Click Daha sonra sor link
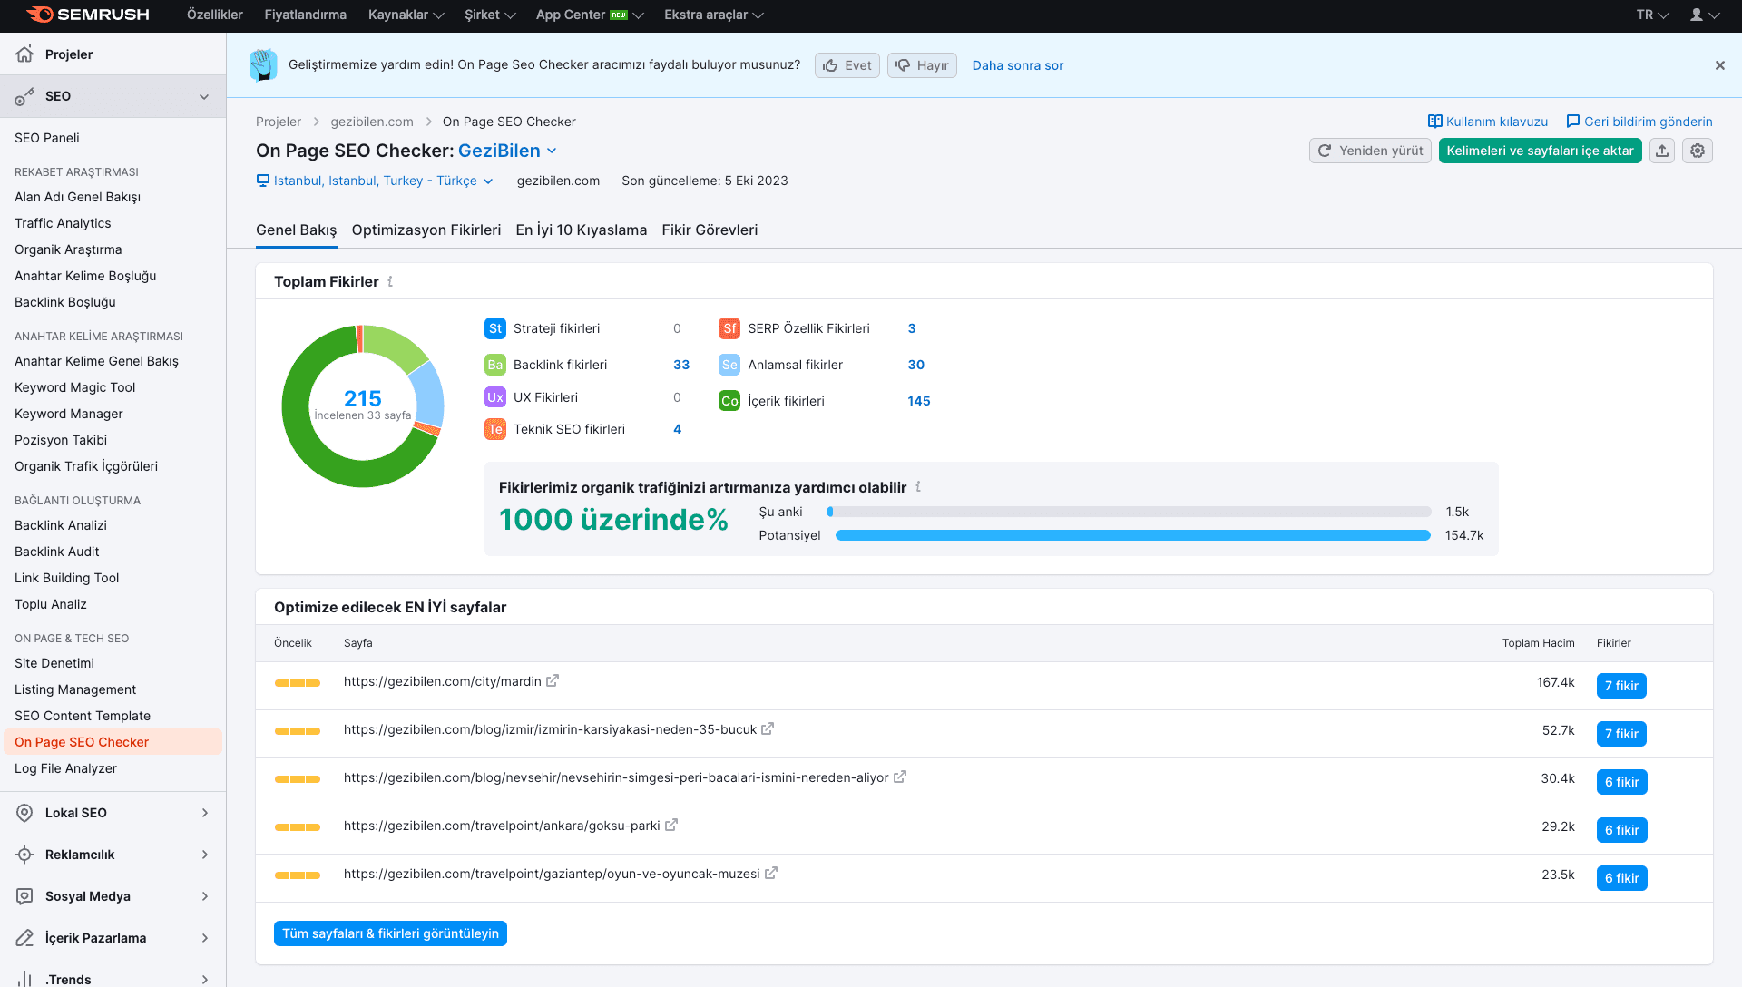The image size is (1742, 987). pyautogui.click(x=1018, y=65)
